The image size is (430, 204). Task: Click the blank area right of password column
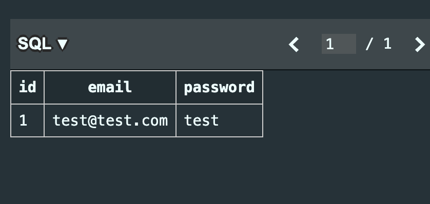click(x=345, y=104)
